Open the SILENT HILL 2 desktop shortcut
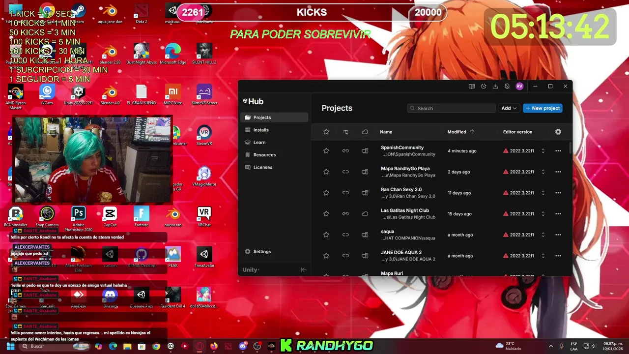The image size is (629, 354). [204, 54]
